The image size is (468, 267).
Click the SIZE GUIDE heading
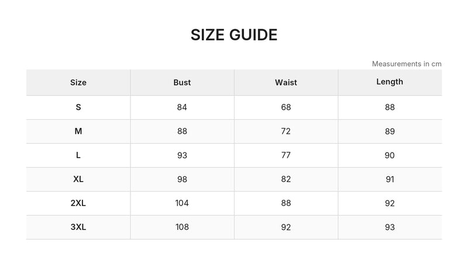click(234, 35)
